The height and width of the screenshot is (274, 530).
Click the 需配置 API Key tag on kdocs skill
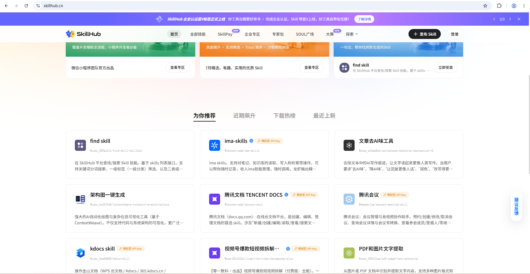point(131,249)
